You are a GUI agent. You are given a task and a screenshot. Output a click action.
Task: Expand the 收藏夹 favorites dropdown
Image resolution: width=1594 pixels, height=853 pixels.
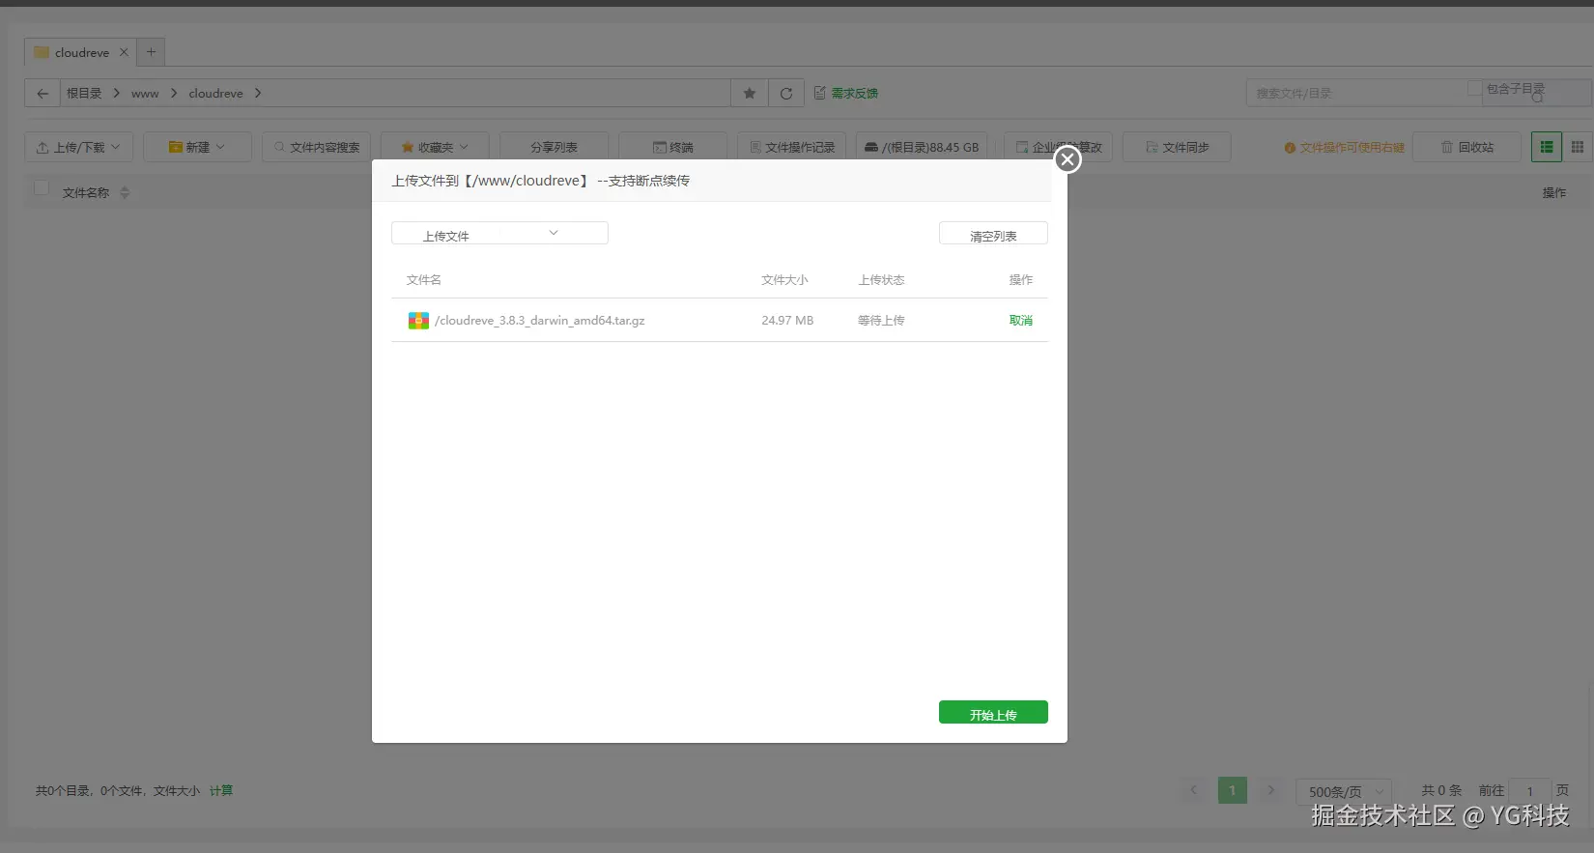click(x=435, y=147)
